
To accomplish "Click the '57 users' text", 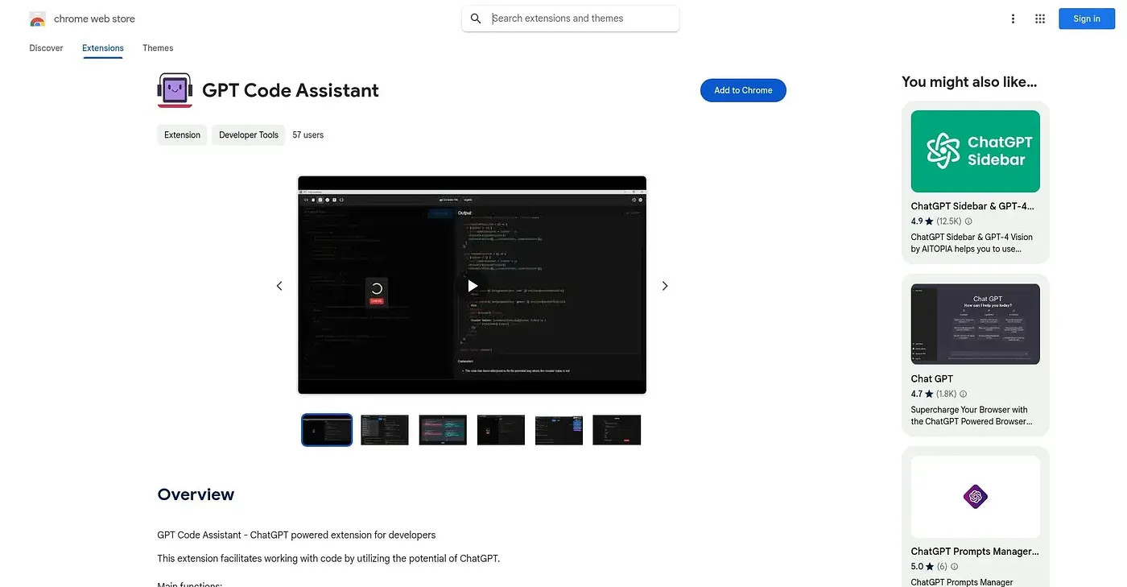I will tap(308, 135).
